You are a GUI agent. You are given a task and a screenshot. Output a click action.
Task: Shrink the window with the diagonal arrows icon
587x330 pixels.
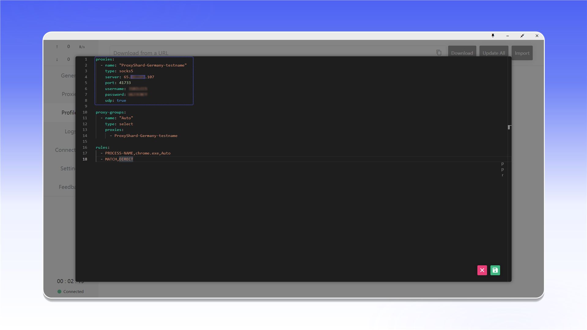click(522, 36)
